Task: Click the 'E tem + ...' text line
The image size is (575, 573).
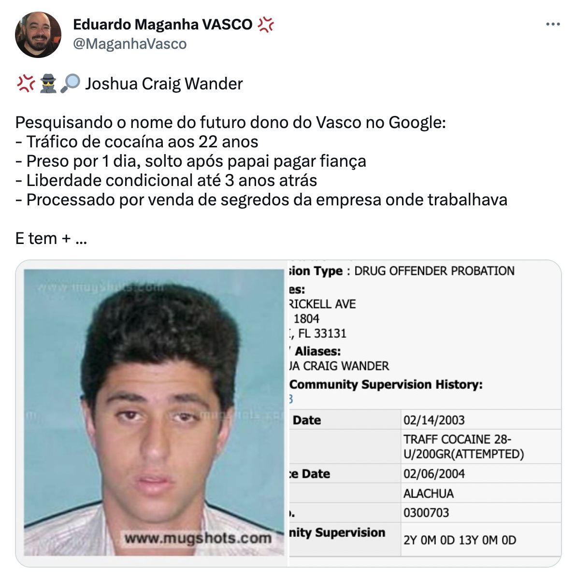Action: 51,238
